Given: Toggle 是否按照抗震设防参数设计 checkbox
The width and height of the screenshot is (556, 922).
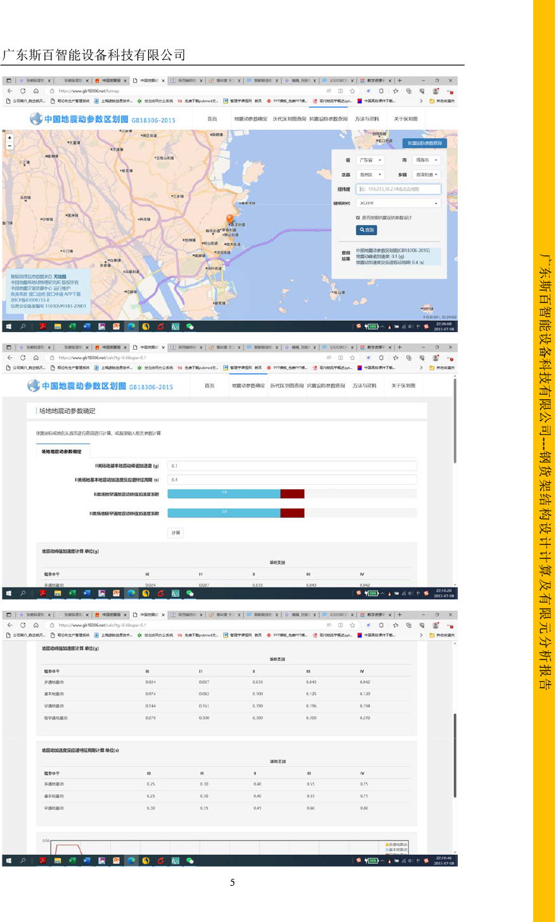Looking at the screenshot, I should (x=358, y=217).
